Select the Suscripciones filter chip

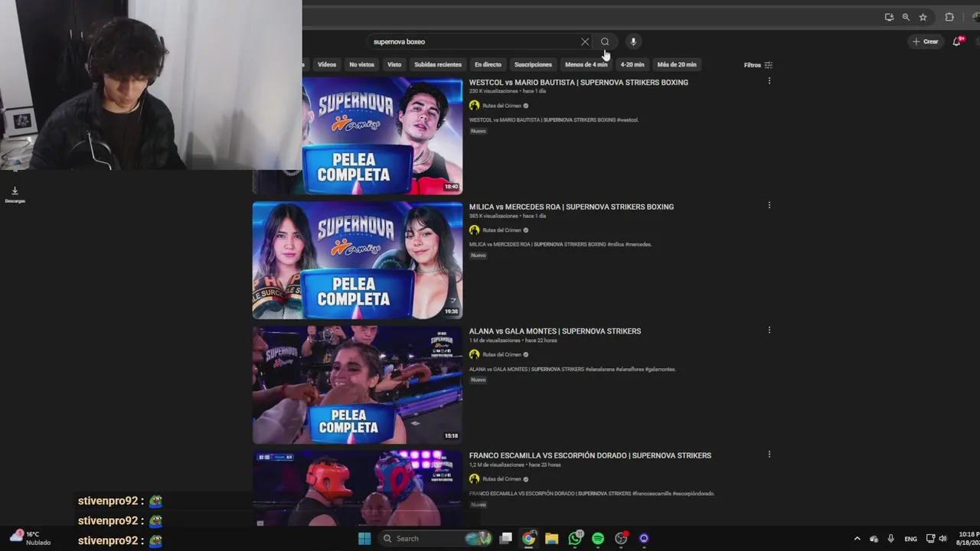point(533,64)
